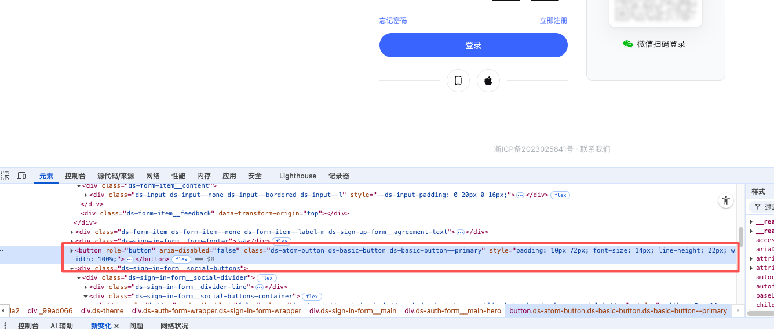Activate the inspect element picker icon
The image size is (774, 329).
[6, 176]
